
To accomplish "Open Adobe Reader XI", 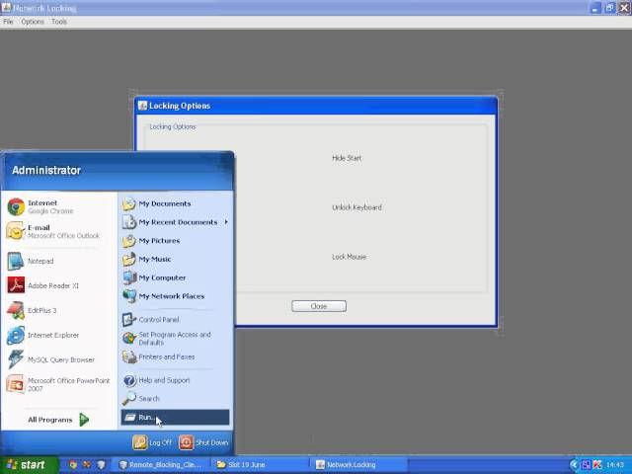I will (58, 285).
